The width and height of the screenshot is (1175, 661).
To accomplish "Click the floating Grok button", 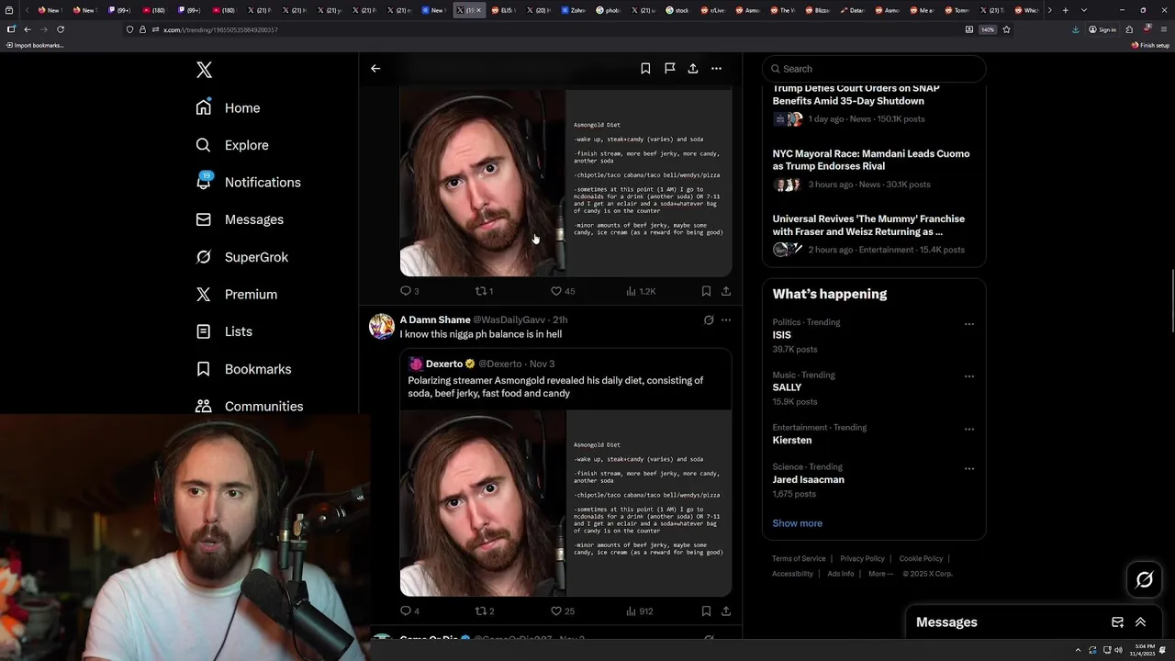I will tap(1144, 579).
